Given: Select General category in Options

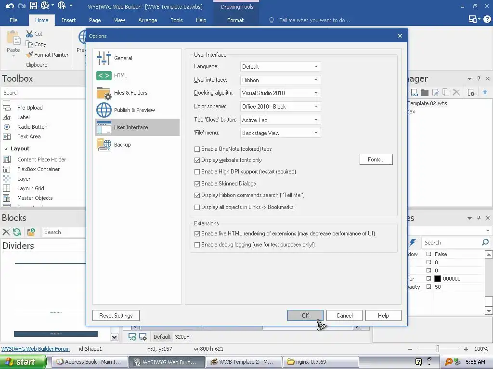Looking at the screenshot, I should pyautogui.click(x=137, y=58).
